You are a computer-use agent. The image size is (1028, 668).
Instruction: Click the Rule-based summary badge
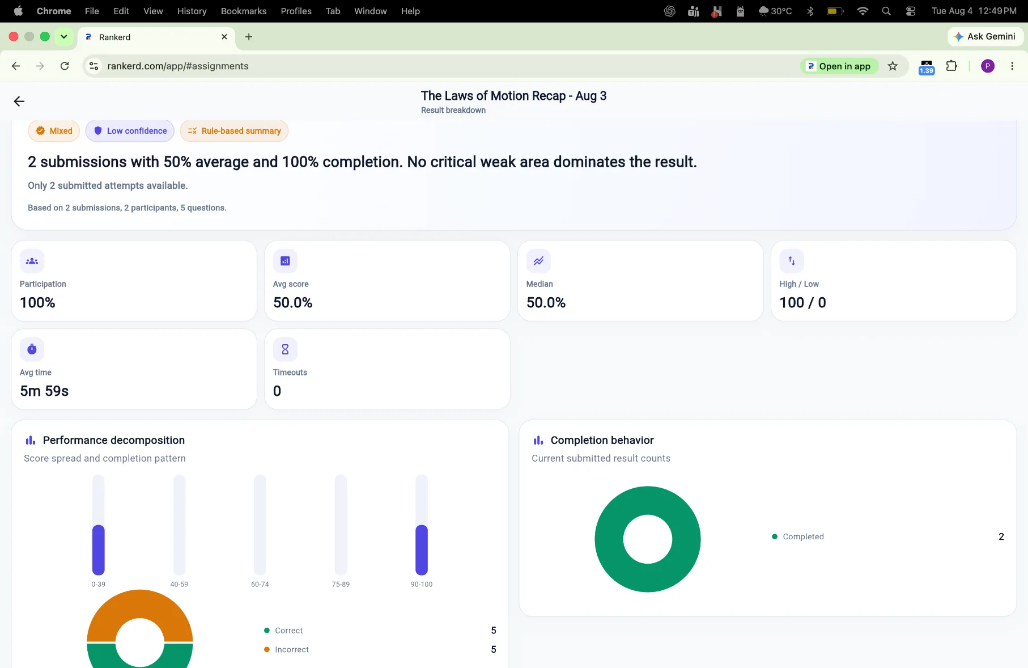pyautogui.click(x=234, y=131)
